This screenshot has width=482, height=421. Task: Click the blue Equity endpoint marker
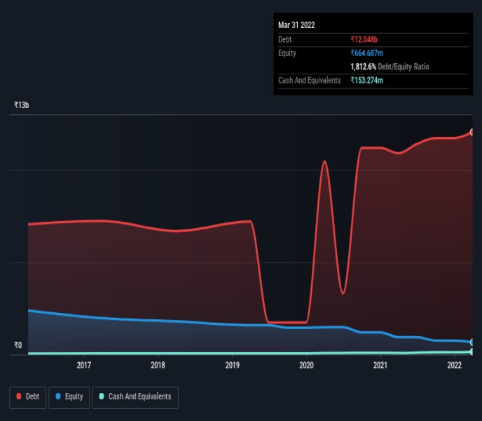point(472,342)
